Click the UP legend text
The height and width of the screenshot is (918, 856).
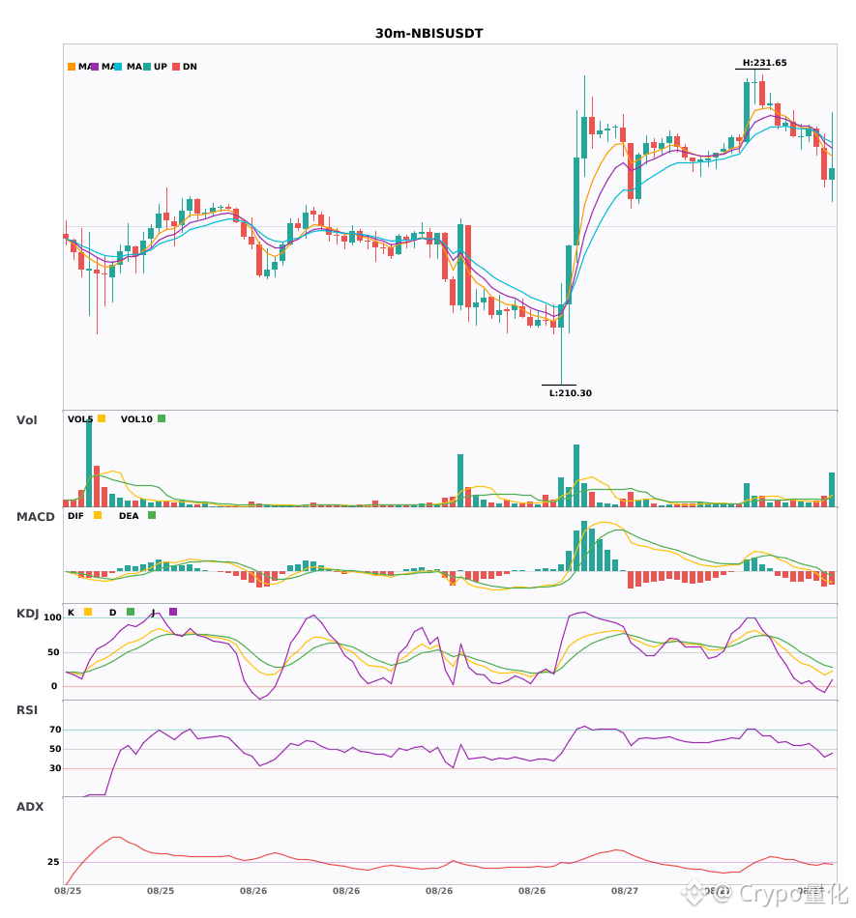(161, 67)
